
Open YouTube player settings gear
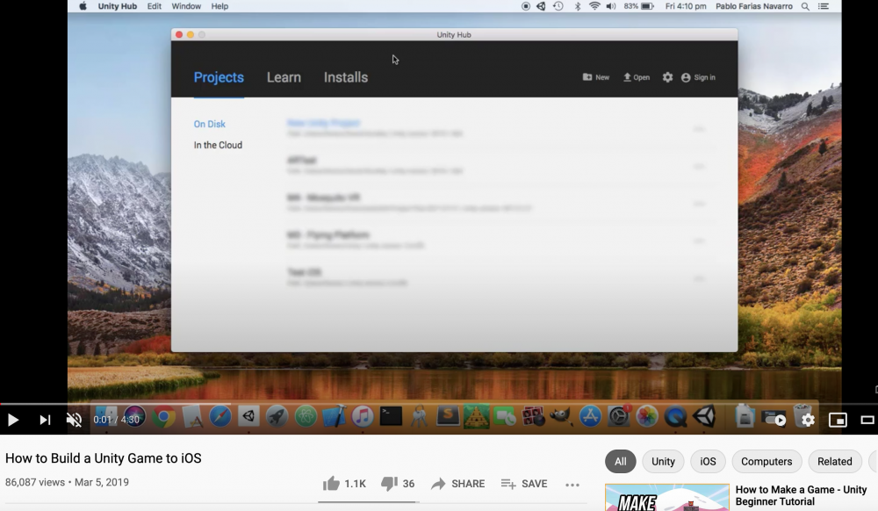click(808, 420)
